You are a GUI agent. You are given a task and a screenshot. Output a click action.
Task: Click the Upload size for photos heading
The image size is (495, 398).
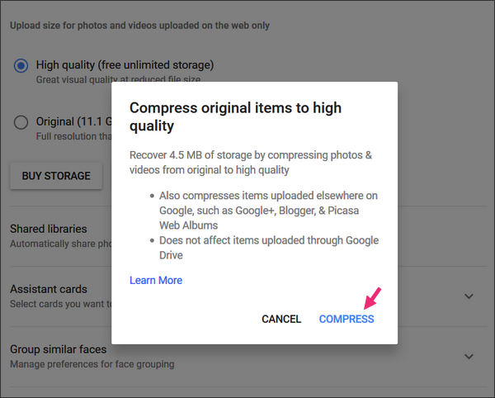[x=140, y=26]
